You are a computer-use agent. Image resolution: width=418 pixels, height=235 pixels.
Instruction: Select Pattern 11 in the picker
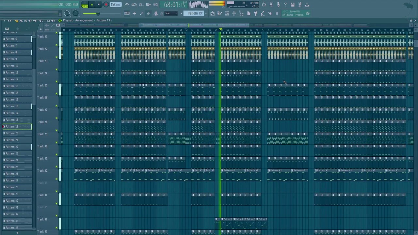coord(17,72)
